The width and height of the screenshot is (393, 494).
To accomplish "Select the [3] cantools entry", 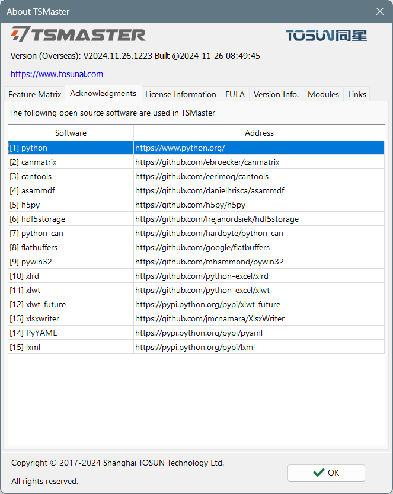I will [x=71, y=176].
